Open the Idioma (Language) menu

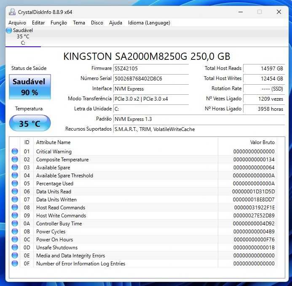pyautogui.click(x=149, y=23)
